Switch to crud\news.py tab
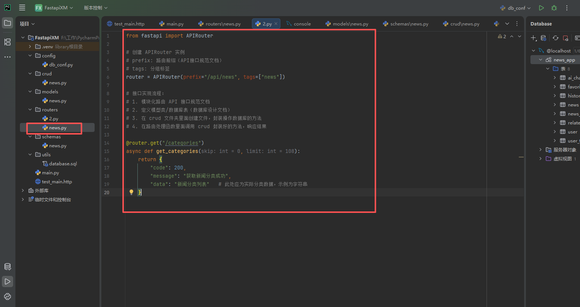The image size is (580, 307). 461,24
